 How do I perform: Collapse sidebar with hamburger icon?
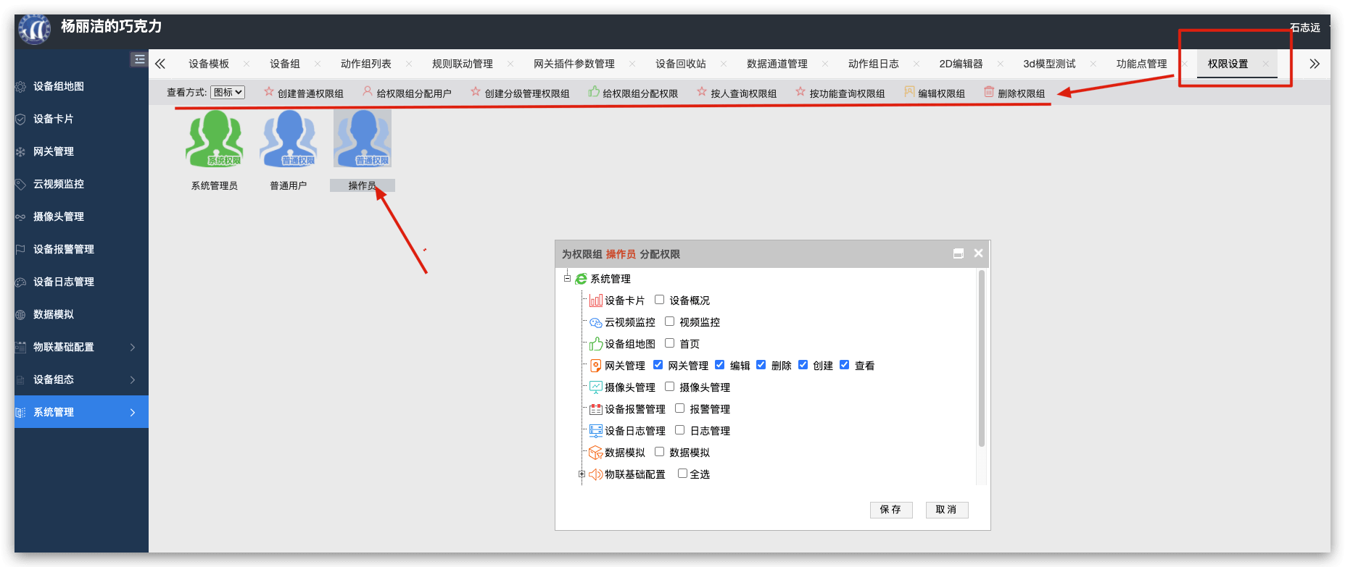[139, 59]
